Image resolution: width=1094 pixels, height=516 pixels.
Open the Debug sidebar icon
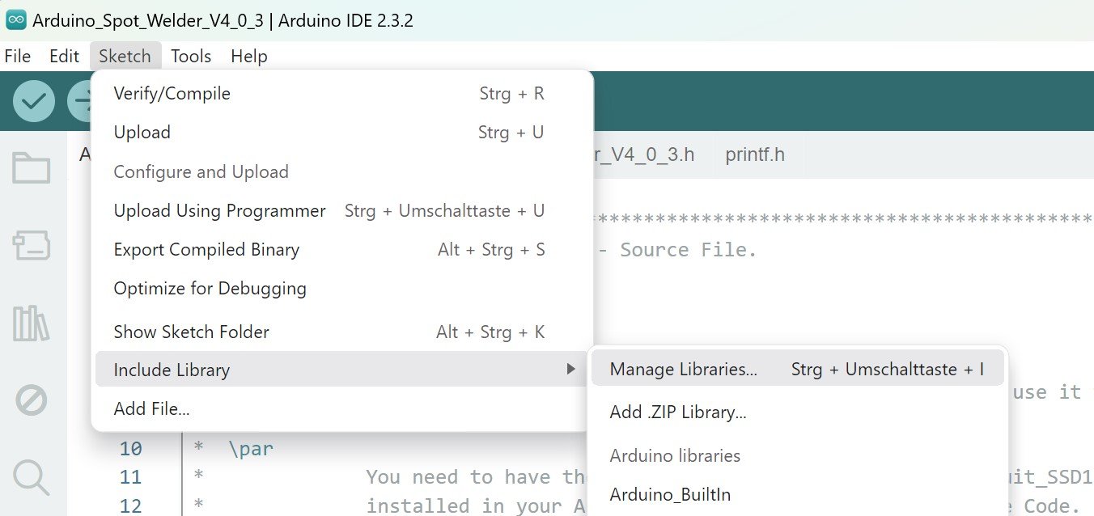point(32,400)
